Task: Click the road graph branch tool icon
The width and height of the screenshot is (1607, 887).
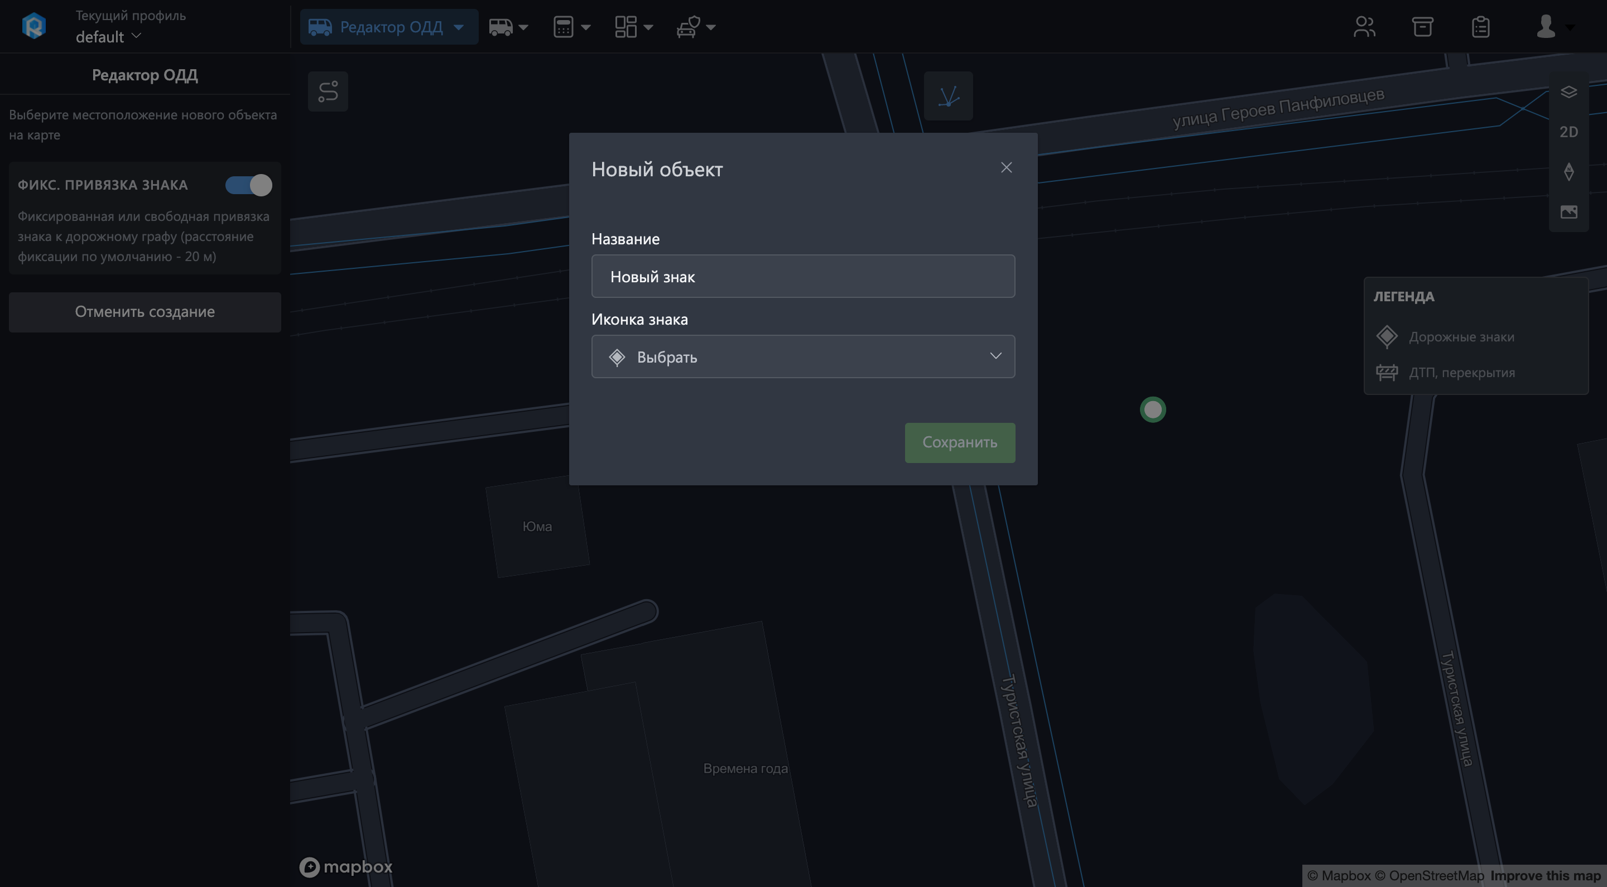Action: tap(948, 96)
